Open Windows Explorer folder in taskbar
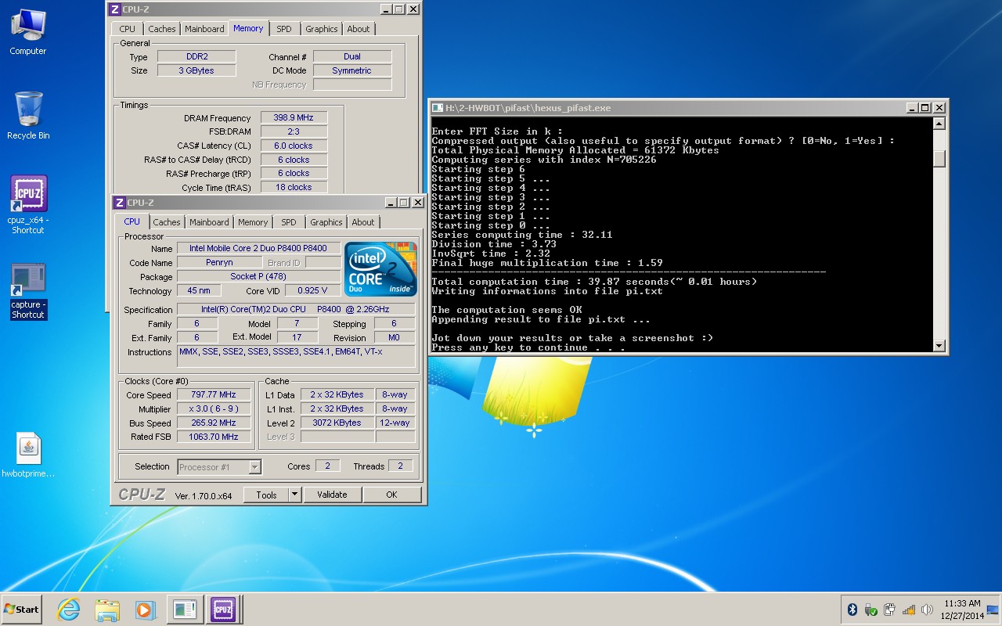The width and height of the screenshot is (1002, 626). 107,609
